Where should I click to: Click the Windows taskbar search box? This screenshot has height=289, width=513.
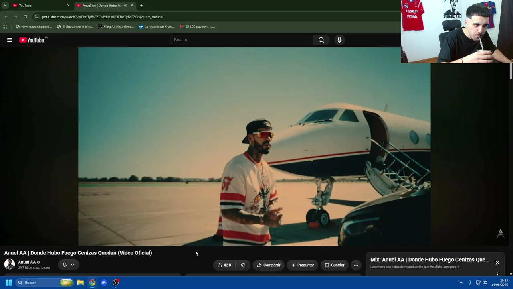point(45,283)
